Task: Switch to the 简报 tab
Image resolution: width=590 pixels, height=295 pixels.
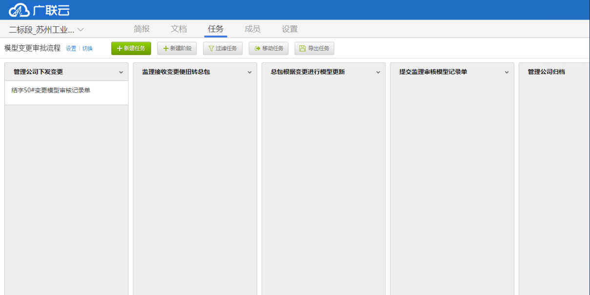Action: [x=141, y=29]
